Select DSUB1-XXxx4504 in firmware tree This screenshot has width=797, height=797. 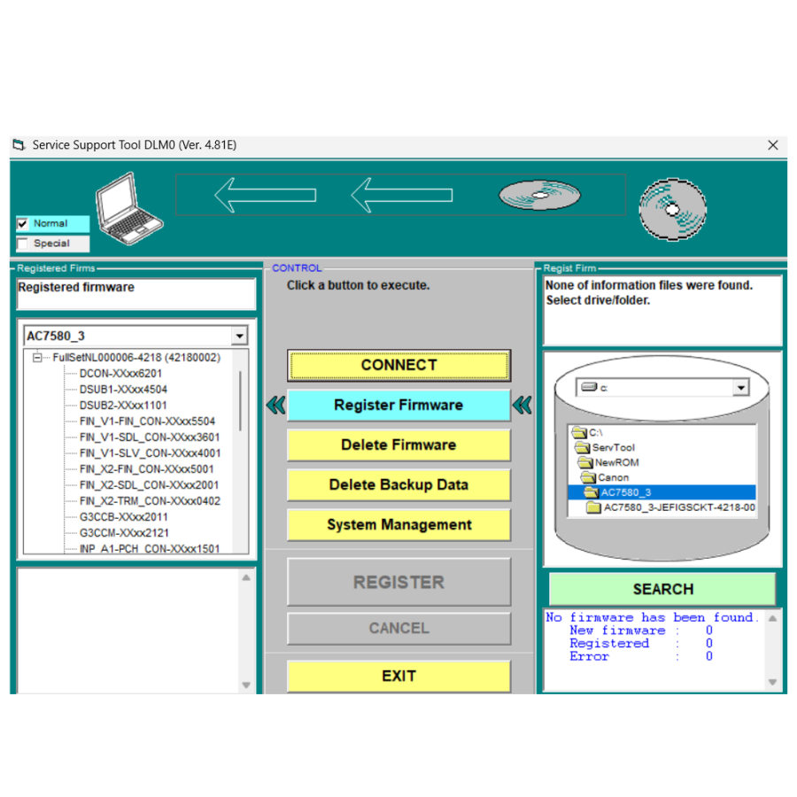(x=123, y=390)
